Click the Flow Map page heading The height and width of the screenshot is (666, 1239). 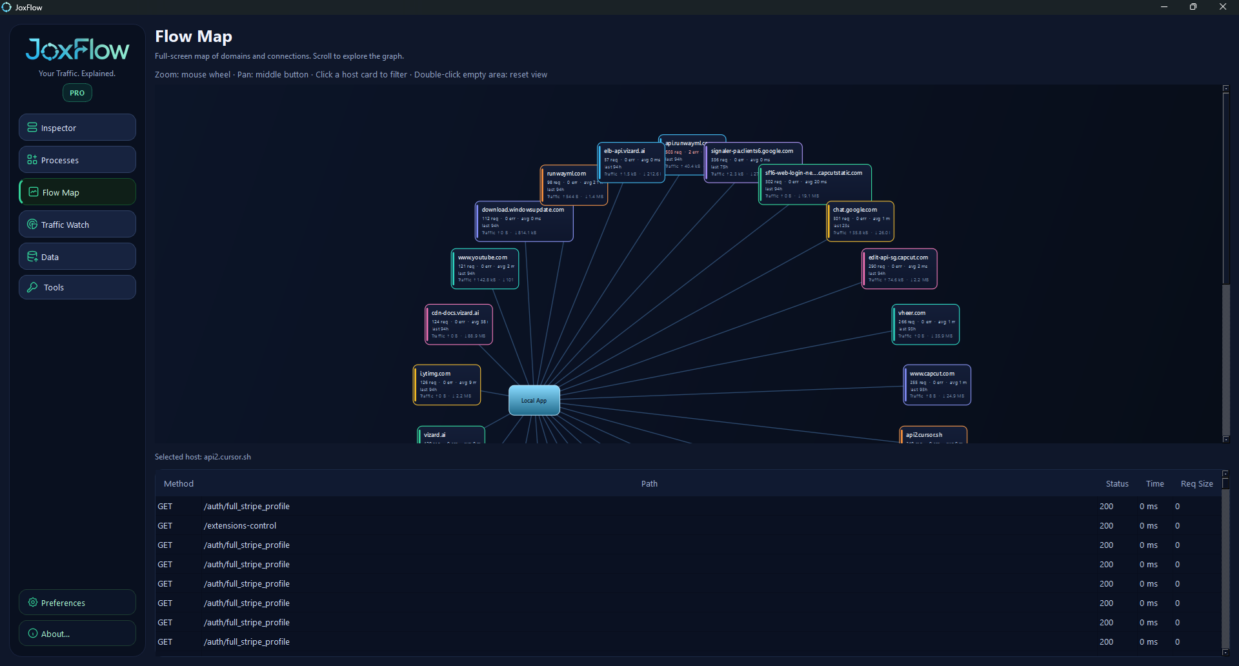tap(194, 37)
